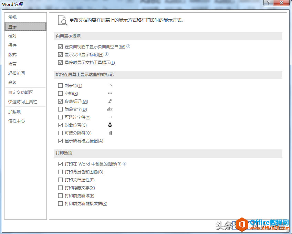Enable 打印文档属性 checkbox
Viewport: 292px width, 234px height.
[60, 180]
